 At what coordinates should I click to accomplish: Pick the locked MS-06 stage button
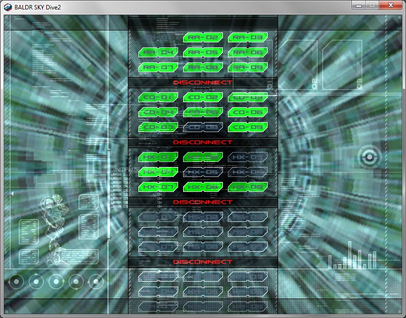point(248,232)
